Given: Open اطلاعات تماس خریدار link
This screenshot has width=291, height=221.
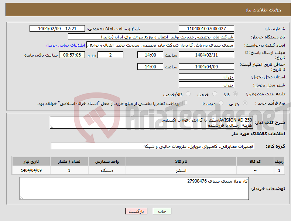Looking at the screenshot, I should (x=65, y=45).
